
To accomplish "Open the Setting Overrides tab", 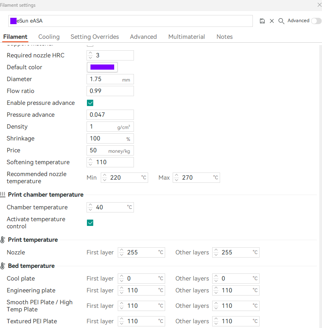I will (95, 37).
